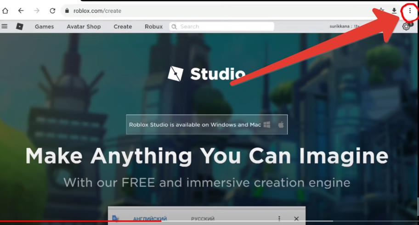This screenshot has height=225, width=419.
Task: Select the АНГЛИЙСКИЙ translate tab
Action: [x=150, y=219]
